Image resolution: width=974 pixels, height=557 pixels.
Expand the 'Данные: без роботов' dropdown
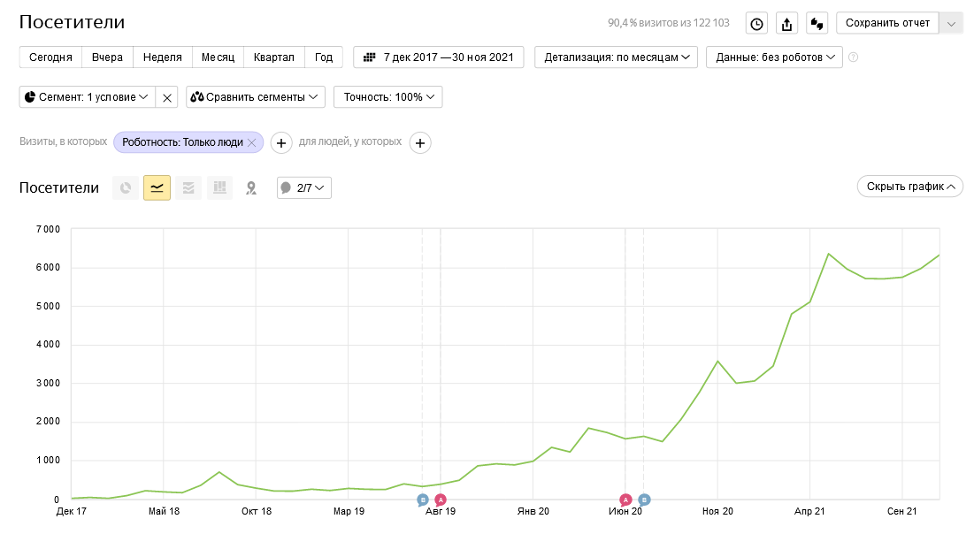coord(774,57)
